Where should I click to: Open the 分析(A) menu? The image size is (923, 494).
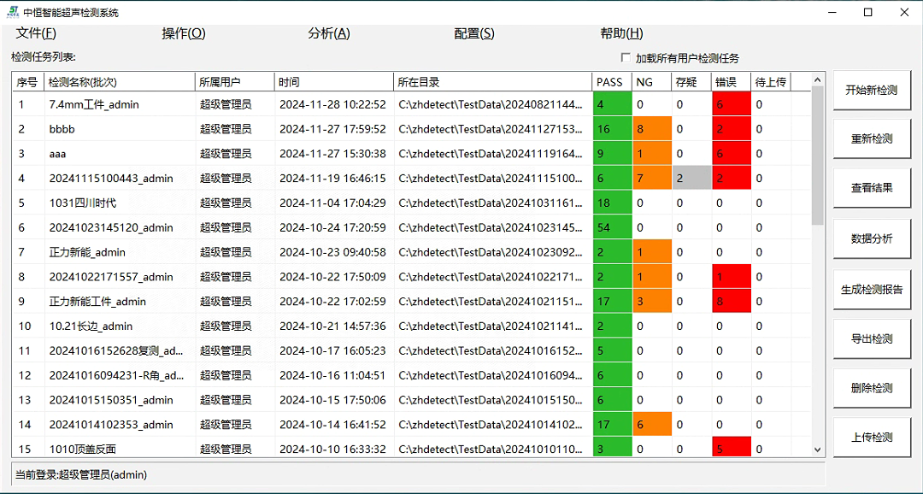pyautogui.click(x=329, y=33)
